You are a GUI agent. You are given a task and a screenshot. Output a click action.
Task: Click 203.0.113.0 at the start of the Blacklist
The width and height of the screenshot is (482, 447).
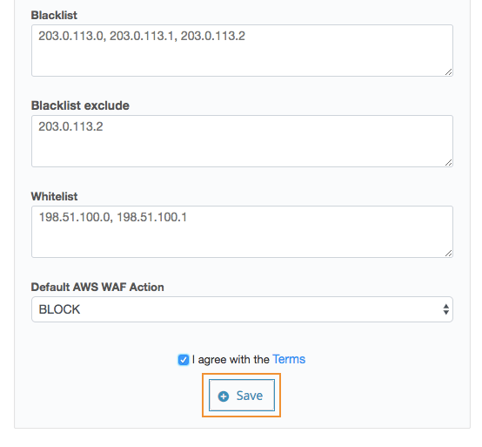click(70, 36)
